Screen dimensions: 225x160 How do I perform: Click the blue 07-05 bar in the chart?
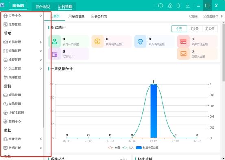(153, 111)
